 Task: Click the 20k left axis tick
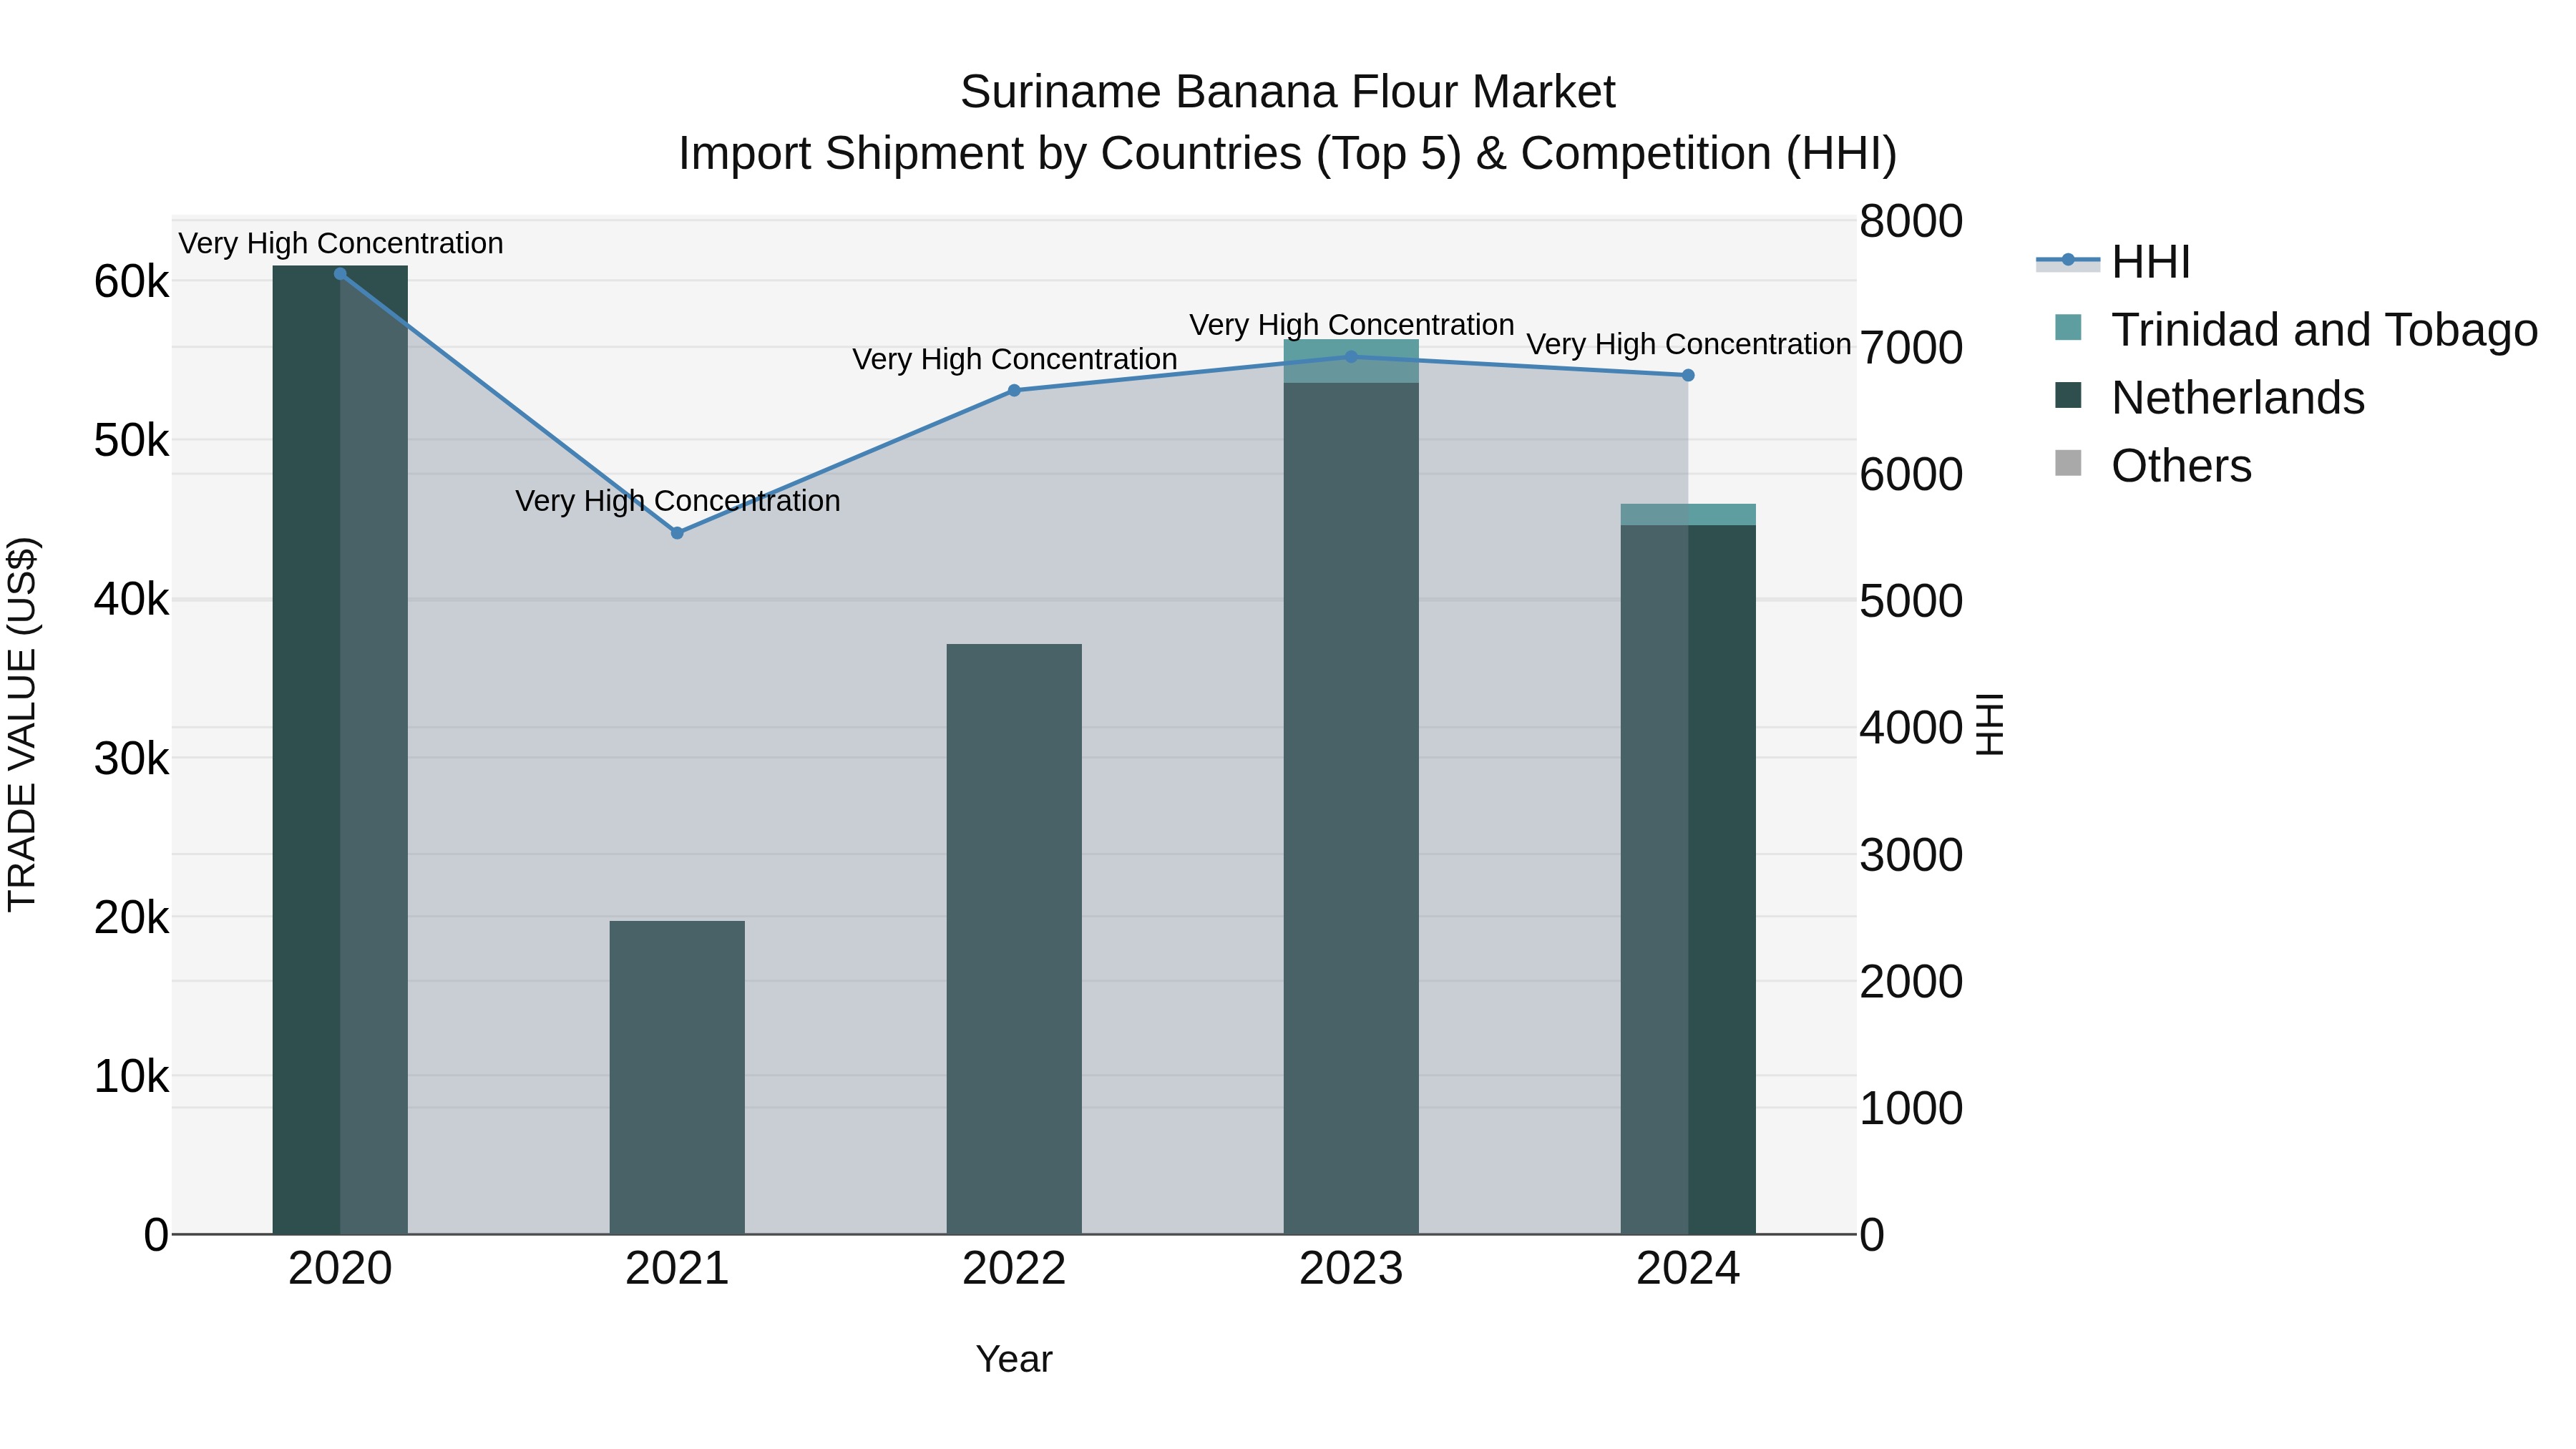[131, 917]
